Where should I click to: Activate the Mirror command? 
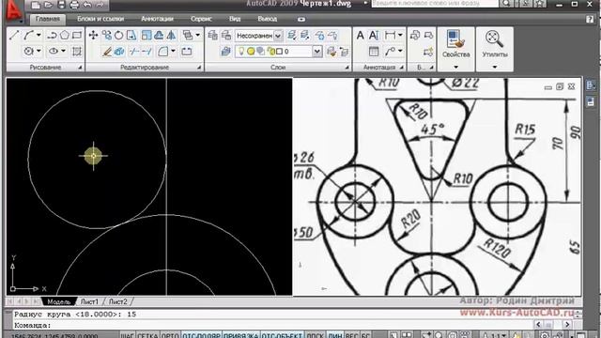pyautogui.click(x=171, y=36)
